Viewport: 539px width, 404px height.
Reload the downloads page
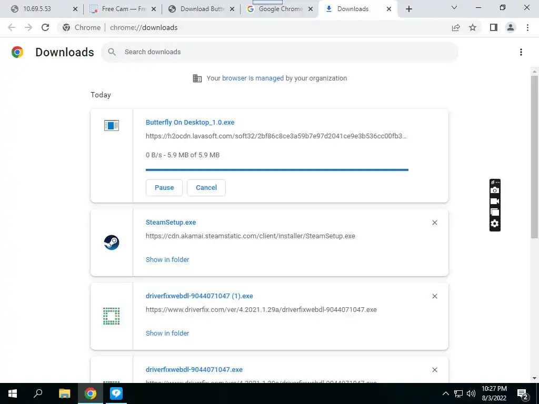pos(45,27)
